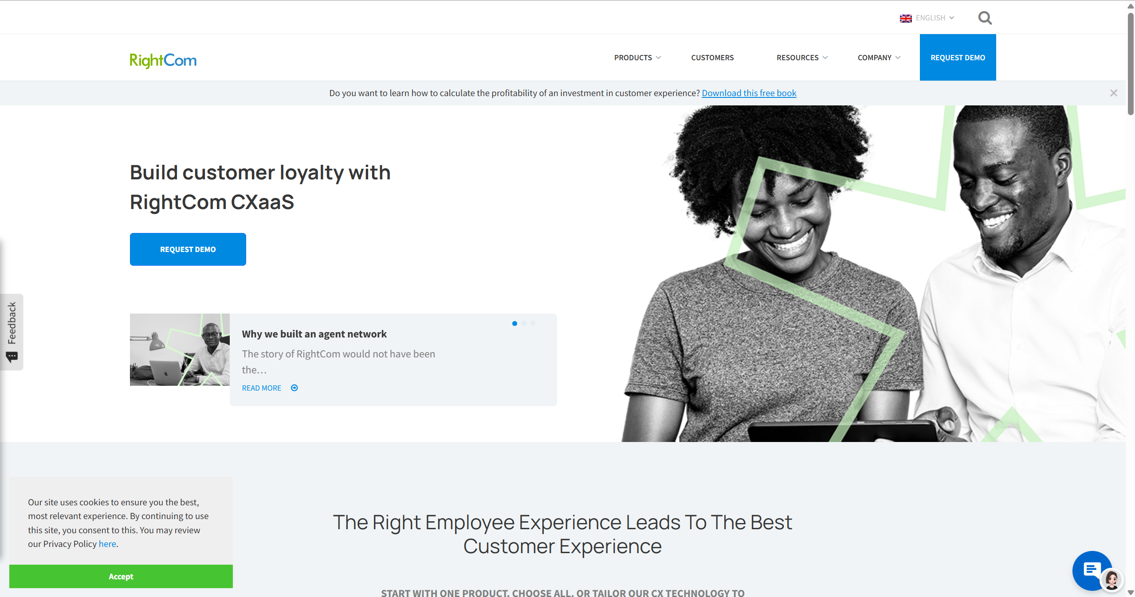Dismiss the free book announcement banner
The image size is (1135, 597).
(1113, 93)
